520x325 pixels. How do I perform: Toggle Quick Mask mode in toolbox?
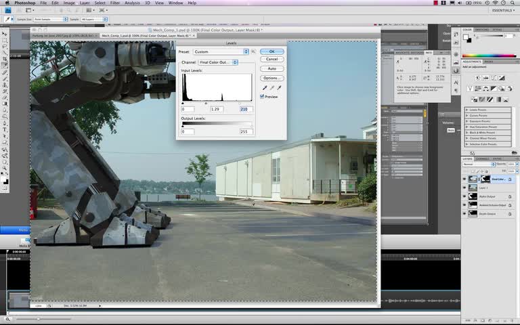[5, 188]
